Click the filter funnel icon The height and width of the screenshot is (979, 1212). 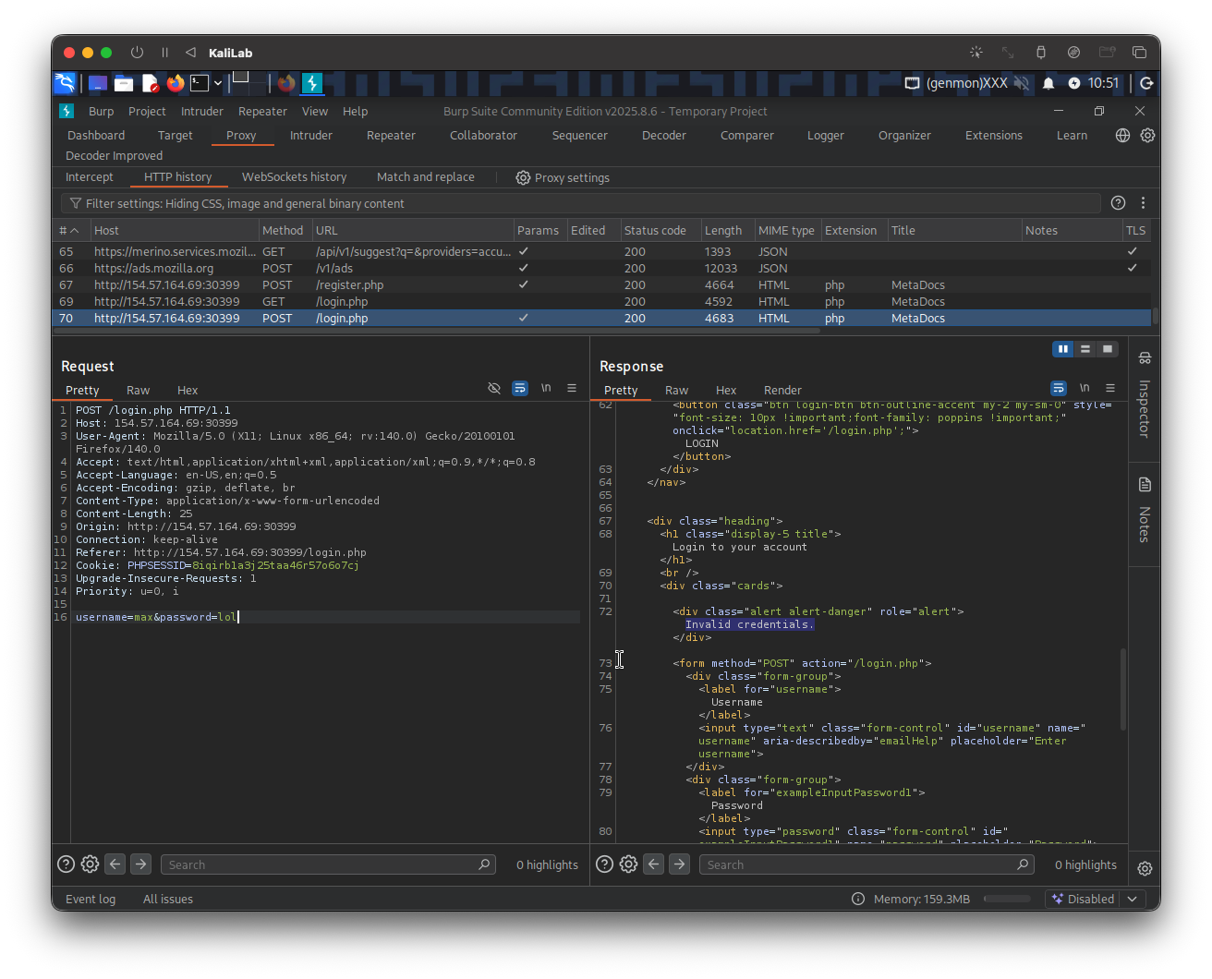[76, 203]
